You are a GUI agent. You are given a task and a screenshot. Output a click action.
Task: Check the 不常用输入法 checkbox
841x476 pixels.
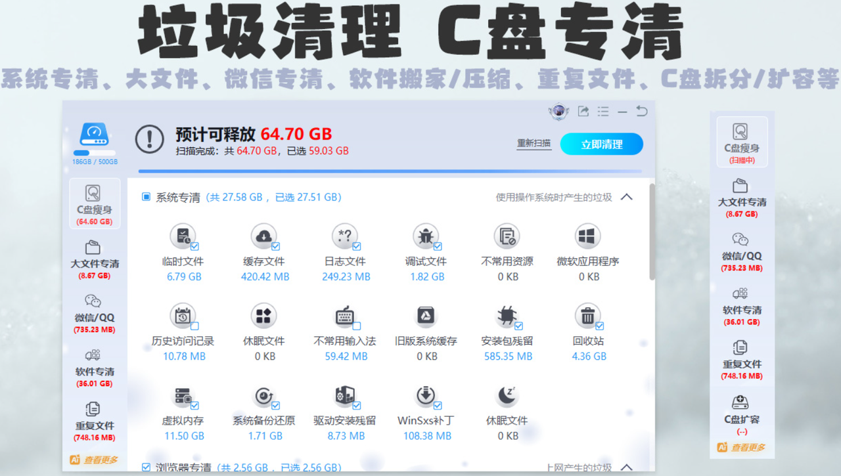(x=357, y=326)
